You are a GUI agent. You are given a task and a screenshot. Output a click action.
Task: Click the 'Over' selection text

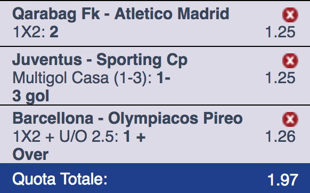tap(30, 155)
